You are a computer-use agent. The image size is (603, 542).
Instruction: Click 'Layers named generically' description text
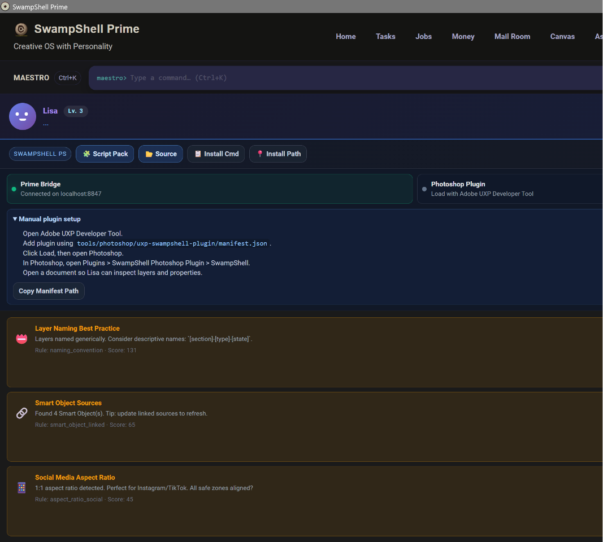(x=144, y=339)
